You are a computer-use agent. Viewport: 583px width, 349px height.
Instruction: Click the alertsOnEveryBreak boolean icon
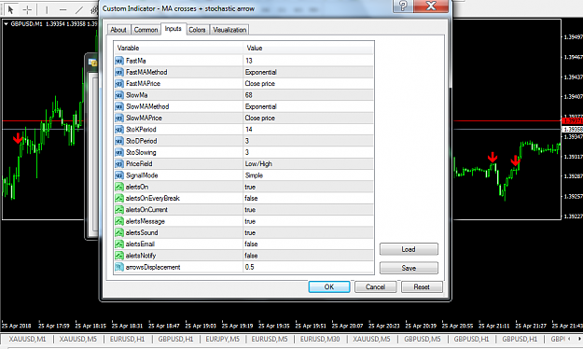(x=119, y=199)
